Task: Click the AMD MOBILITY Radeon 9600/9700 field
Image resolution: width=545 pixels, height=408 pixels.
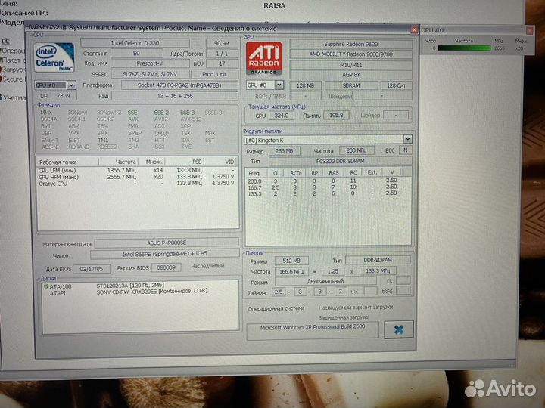Action: tap(351, 54)
